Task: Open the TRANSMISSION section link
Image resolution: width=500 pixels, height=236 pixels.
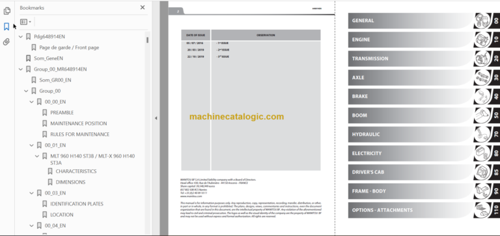Action: click(x=411, y=58)
